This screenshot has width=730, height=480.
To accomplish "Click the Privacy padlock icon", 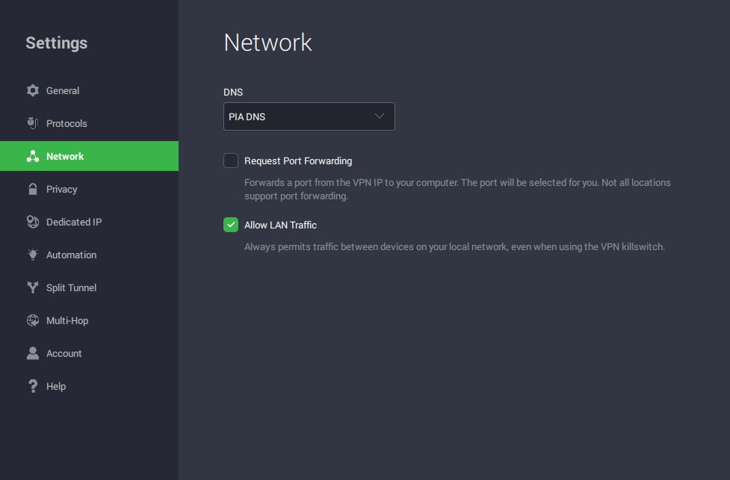I will [32, 189].
